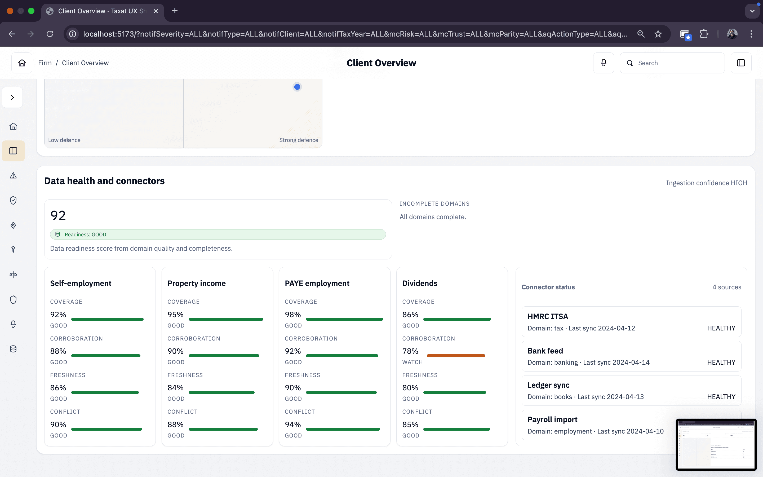Open the browser tab list dropdown
This screenshot has height=477, width=763.
tap(752, 11)
